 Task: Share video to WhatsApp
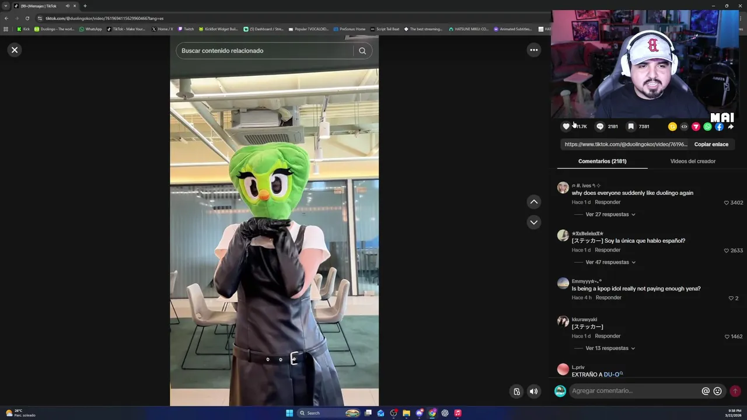[707, 127]
